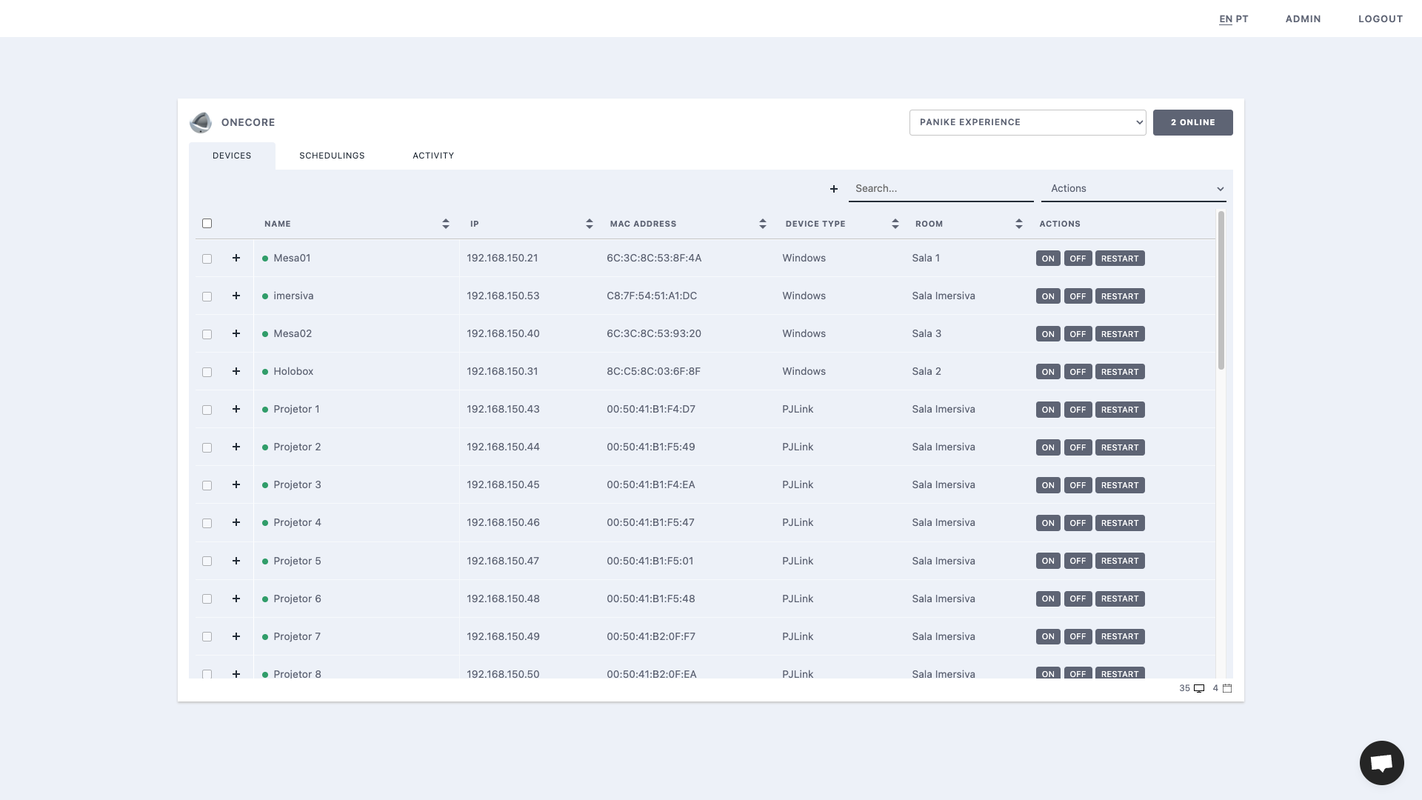The height and width of the screenshot is (800, 1422).
Task: Open the chat bubble widget
Action: coord(1381,762)
